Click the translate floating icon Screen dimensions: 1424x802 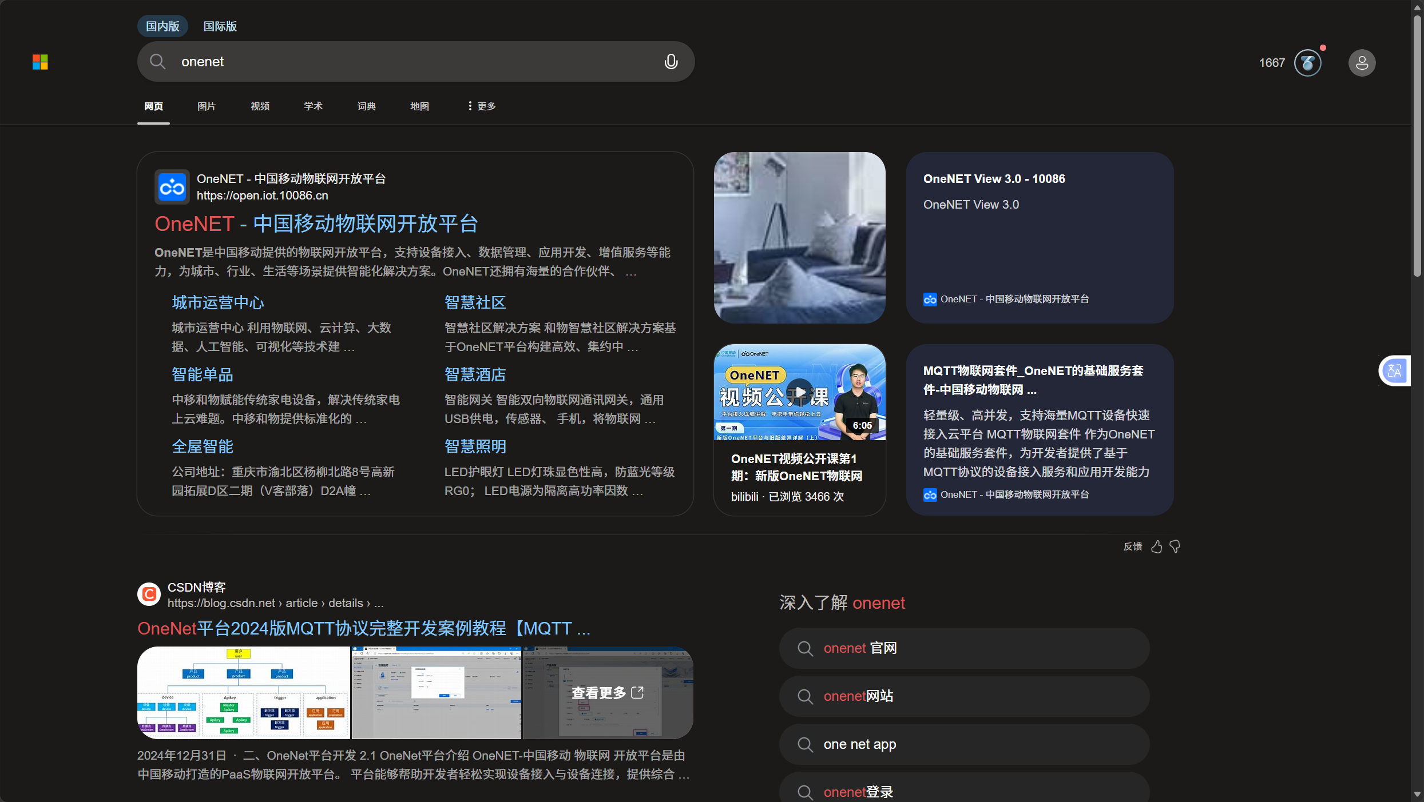(1395, 371)
